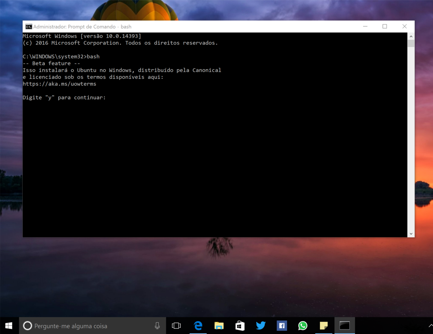Open Task View from the taskbar
Viewport: 433px width, 334px height.
(176, 326)
